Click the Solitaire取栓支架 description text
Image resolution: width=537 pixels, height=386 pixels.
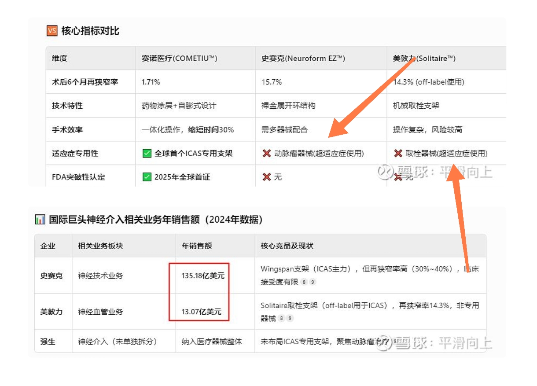pyautogui.click(x=370, y=312)
